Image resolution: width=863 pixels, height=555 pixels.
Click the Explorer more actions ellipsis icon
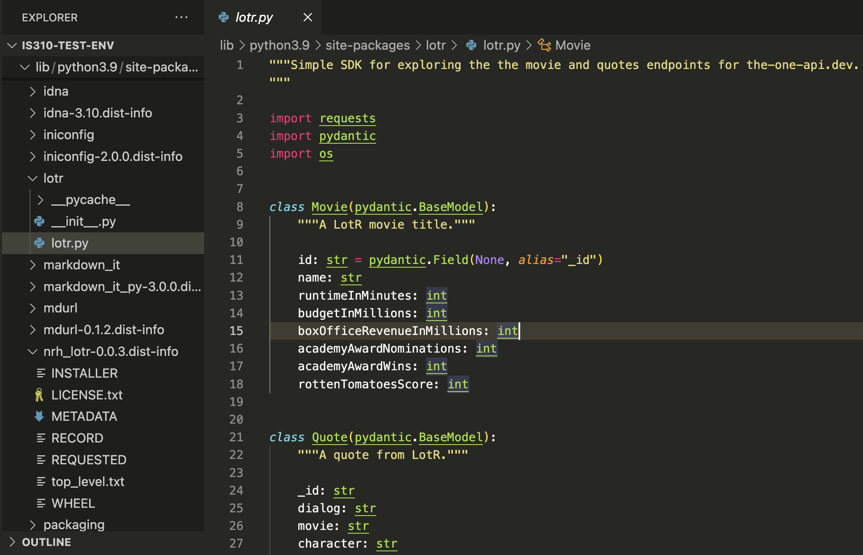(181, 17)
